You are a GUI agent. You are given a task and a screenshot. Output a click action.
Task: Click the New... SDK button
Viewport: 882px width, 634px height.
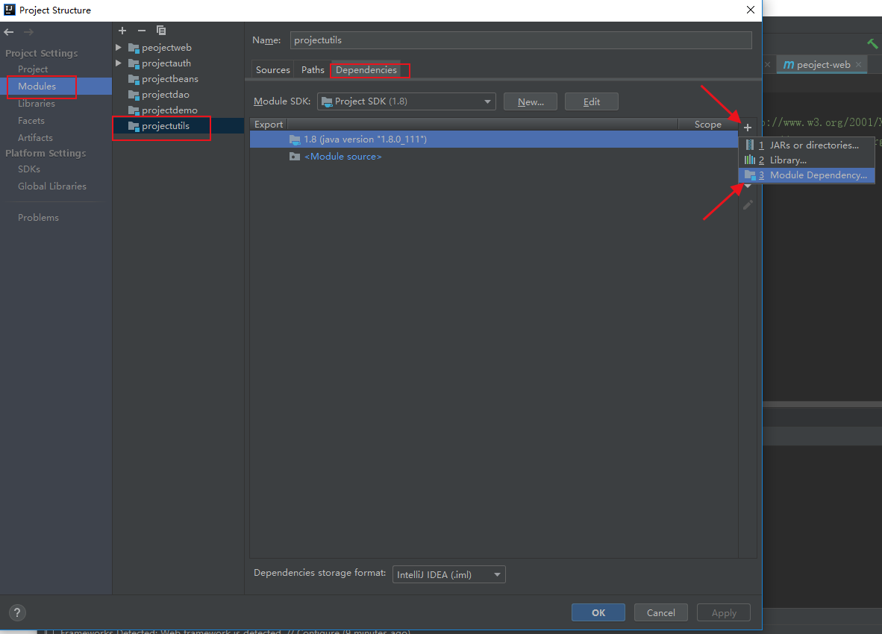coord(531,101)
